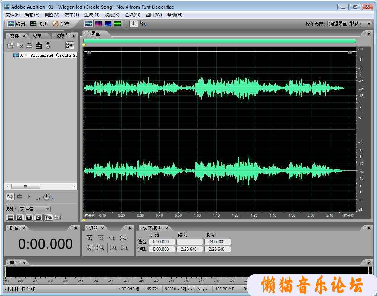Click zoom to left edge of selection
The image size is (377, 296).
(90, 247)
